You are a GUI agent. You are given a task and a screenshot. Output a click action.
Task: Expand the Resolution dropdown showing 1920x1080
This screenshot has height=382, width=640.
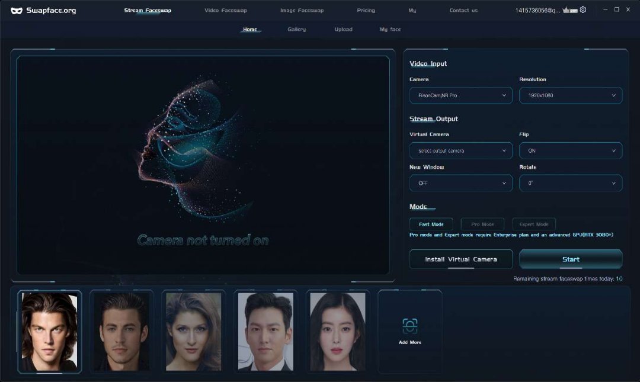570,95
